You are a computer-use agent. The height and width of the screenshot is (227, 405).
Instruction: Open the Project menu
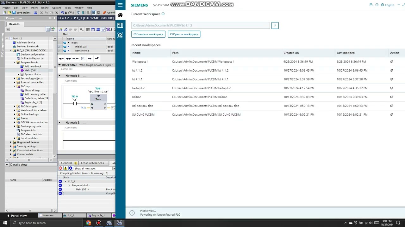pyautogui.click(x=6, y=8)
